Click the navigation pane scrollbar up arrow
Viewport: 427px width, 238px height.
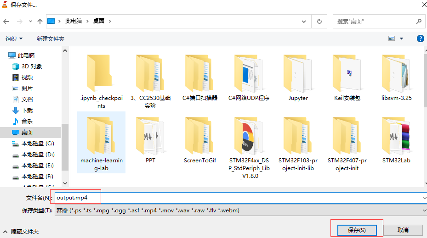(x=65, y=50)
